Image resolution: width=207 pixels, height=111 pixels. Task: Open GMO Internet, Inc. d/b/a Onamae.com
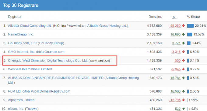36,52
